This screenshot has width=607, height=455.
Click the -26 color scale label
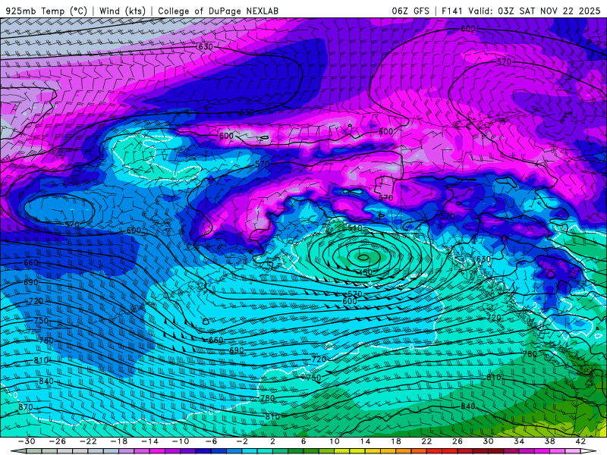58,441
